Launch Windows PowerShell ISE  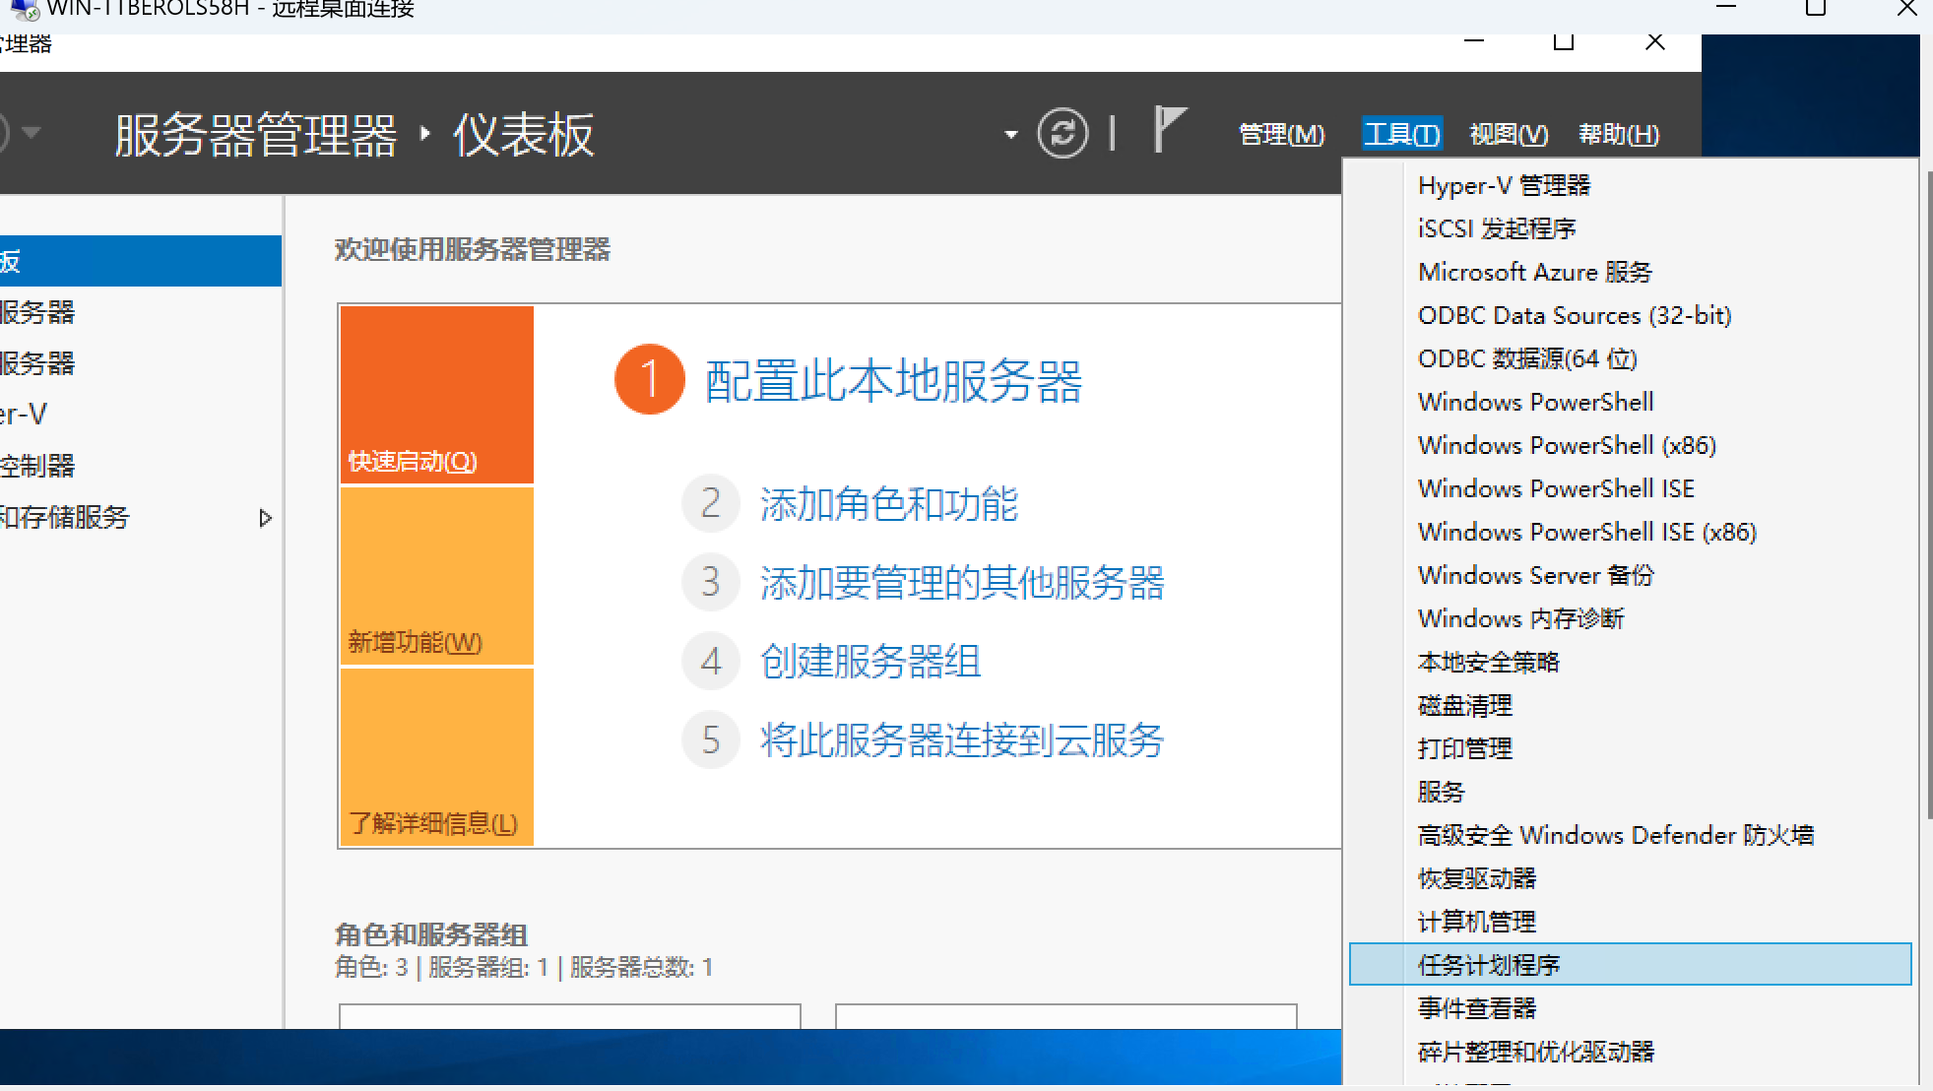[x=1555, y=487]
